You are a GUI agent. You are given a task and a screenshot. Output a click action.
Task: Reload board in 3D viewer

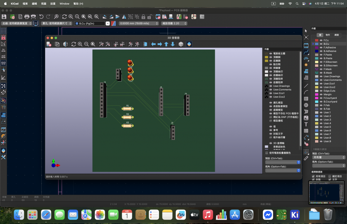pos(74,44)
